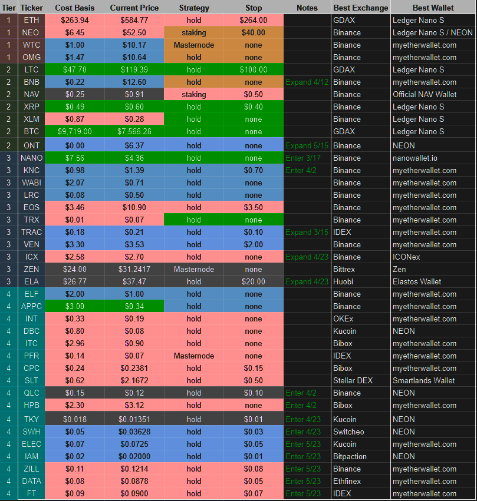Select the Switcheo exchange cell
The width and height of the screenshot is (477, 501).
pos(360,432)
